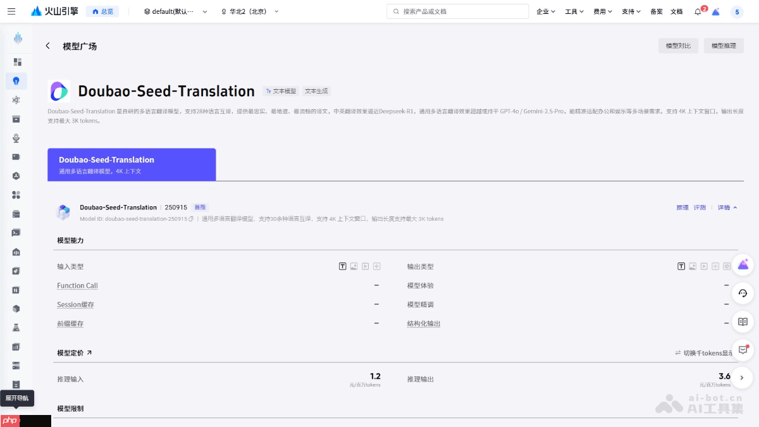Viewport: 759px width, 427px height.
Task: Open the 企业 dropdown menu
Action: click(545, 11)
